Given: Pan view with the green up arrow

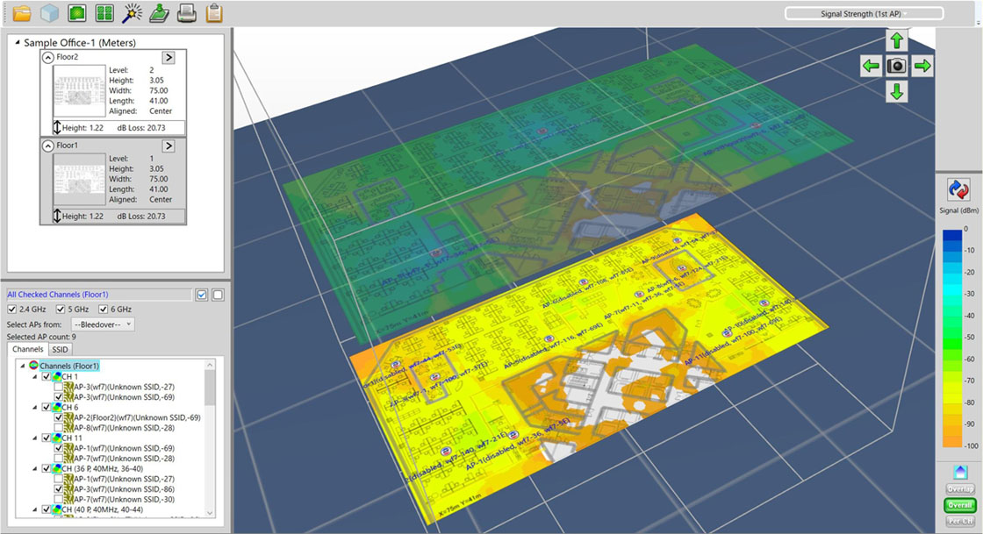Looking at the screenshot, I should coord(896,40).
